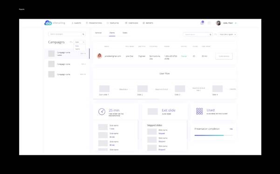The width and height of the screenshot is (280, 174).
Task: Open the notifications icon with badge
Action: tap(202, 23)
